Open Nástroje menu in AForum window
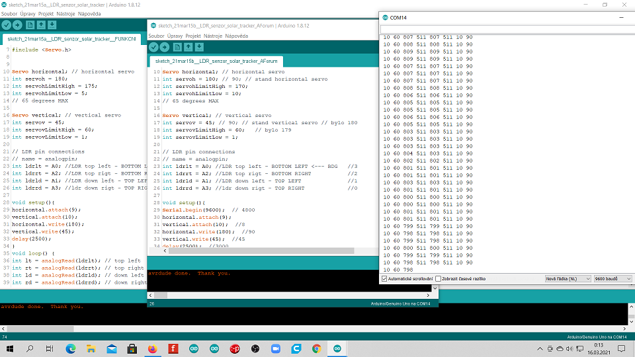 (212, 36)
